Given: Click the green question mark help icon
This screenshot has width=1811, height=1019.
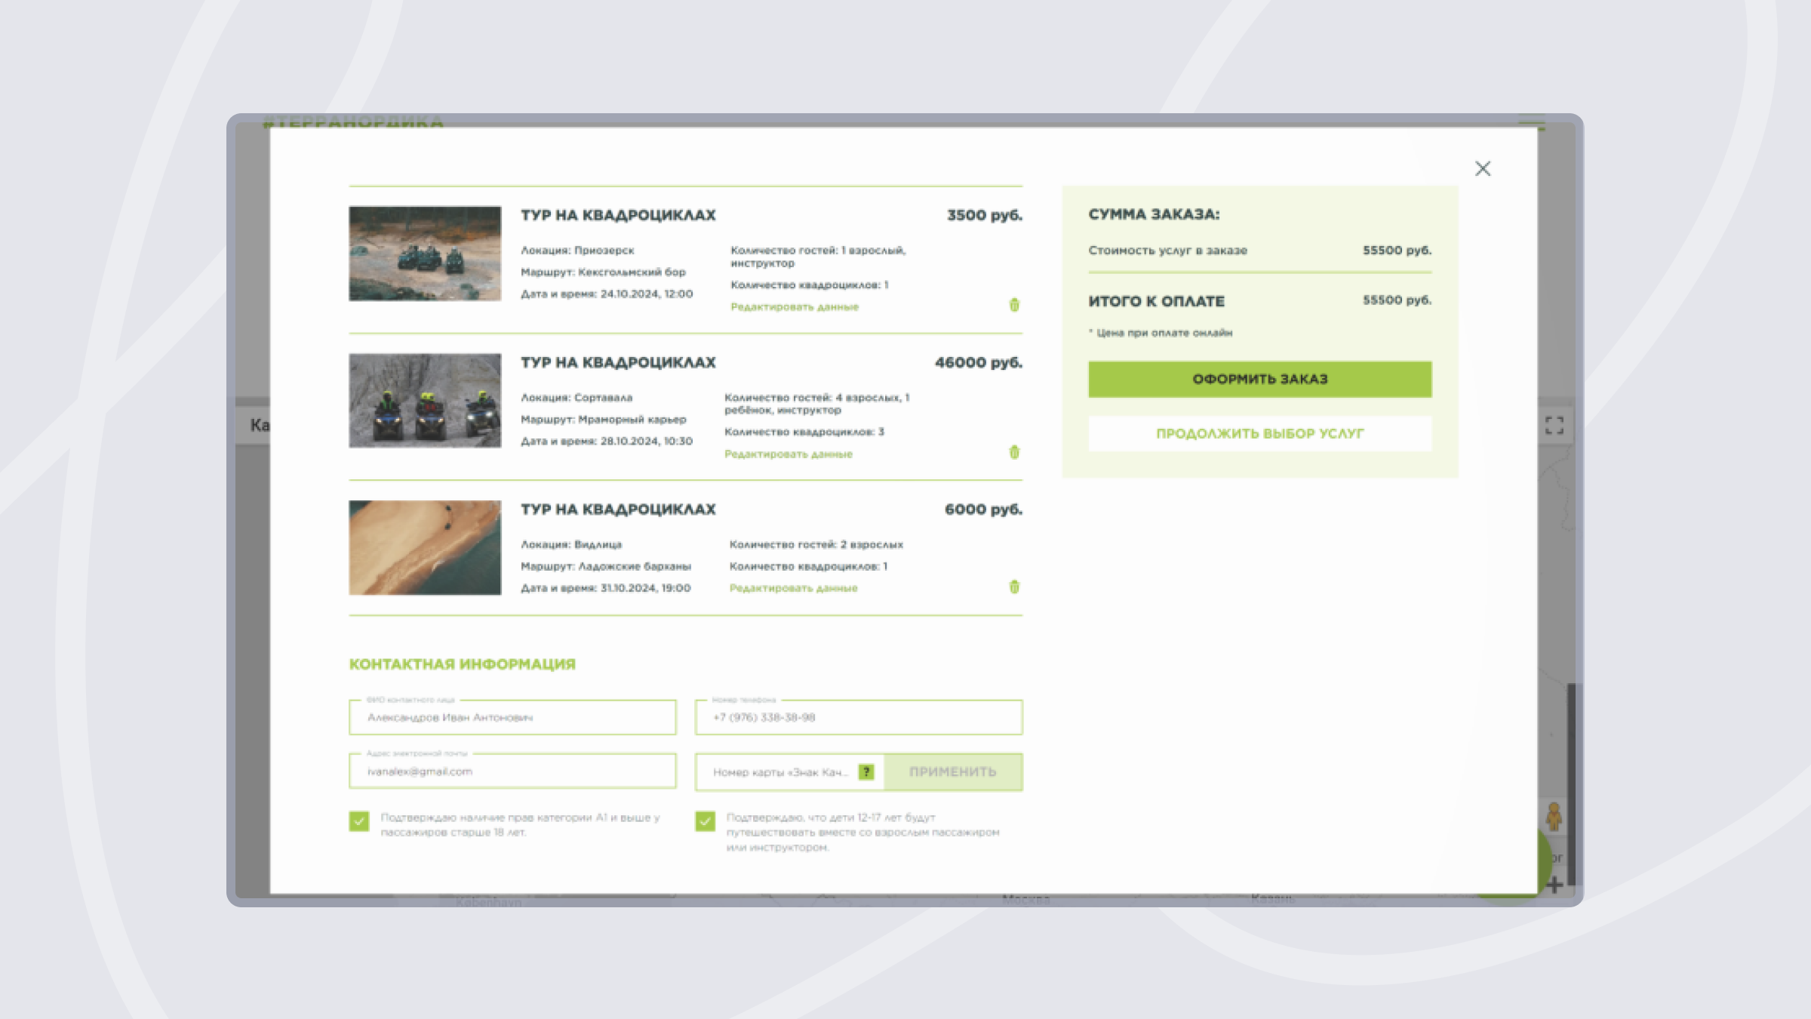Looking at the screenshot, I should 866,772.
